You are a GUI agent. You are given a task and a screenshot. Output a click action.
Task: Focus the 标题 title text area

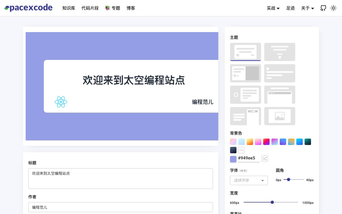[121, 178]
